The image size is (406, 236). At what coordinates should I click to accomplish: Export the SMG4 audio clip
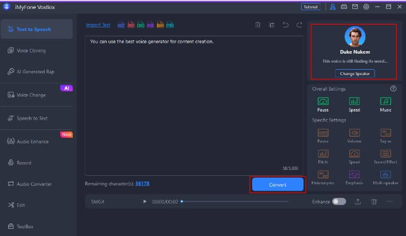point(358,201)
